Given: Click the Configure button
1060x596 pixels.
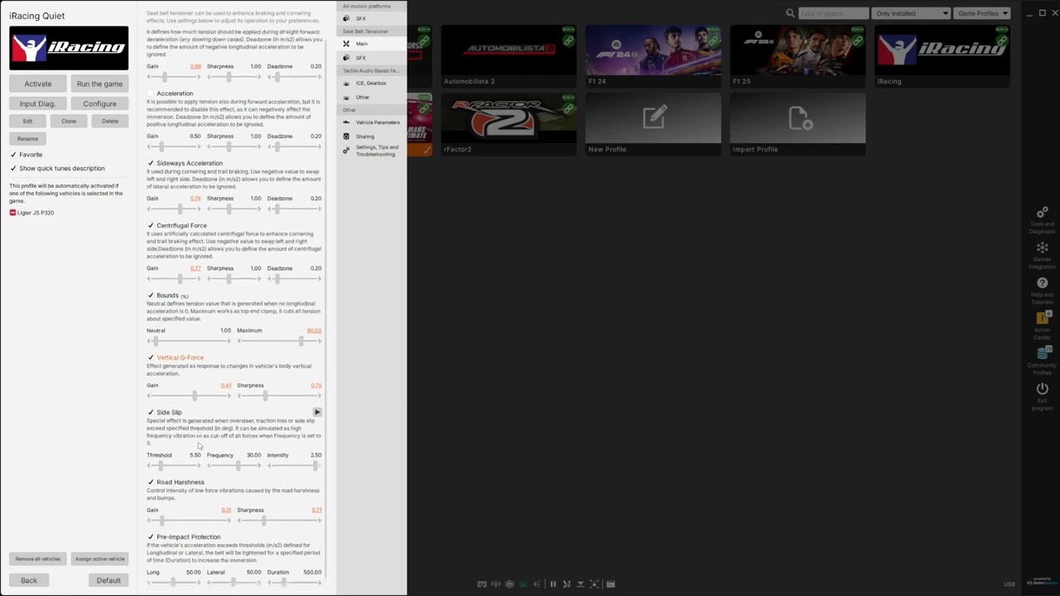Looking at the screenshot, I should click(x=99, y=103).
